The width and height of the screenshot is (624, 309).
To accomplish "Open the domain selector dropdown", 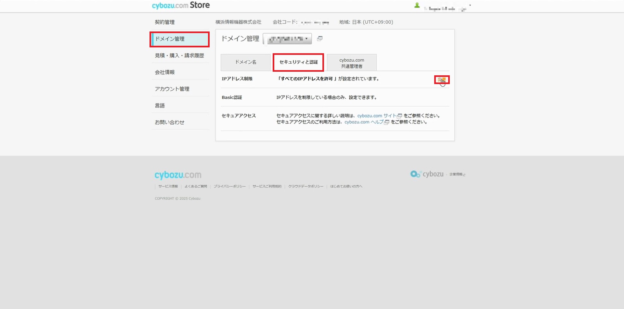I will (x=287, y=39).
